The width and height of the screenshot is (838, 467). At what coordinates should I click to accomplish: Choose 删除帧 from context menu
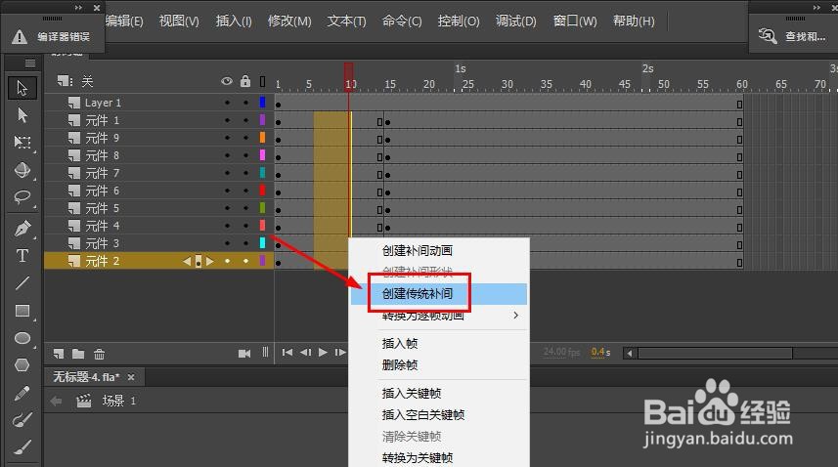coord(439,365)
